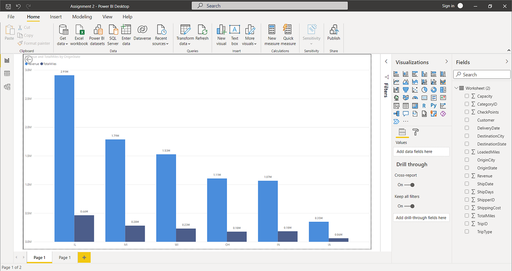
Task: Switch to the Format paint roller pane
Action: tap(415, 132)
